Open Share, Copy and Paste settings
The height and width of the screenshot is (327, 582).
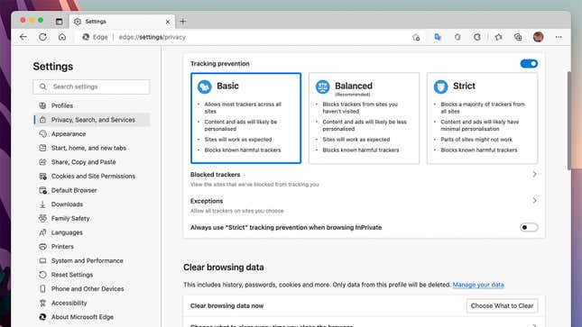(92, 162)
